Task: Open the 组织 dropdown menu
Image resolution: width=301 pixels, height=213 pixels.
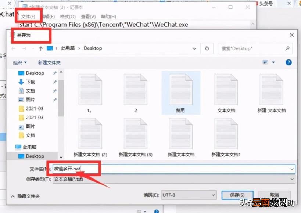Action: [x=20, y=62]
